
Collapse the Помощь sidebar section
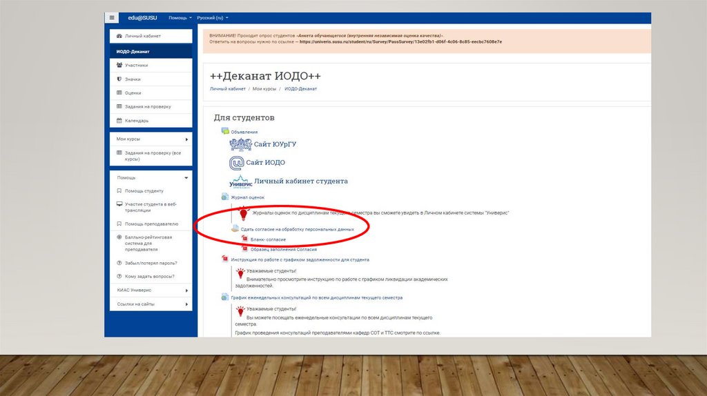[186, 177]
